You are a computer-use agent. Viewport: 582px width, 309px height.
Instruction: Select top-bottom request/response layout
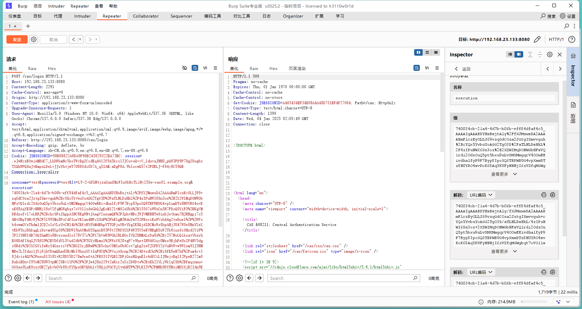427,52
